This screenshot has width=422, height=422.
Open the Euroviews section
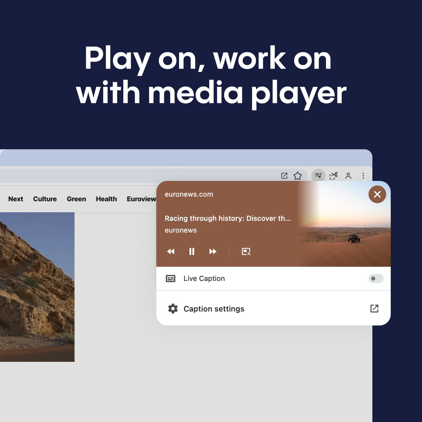tap(141, 199)
